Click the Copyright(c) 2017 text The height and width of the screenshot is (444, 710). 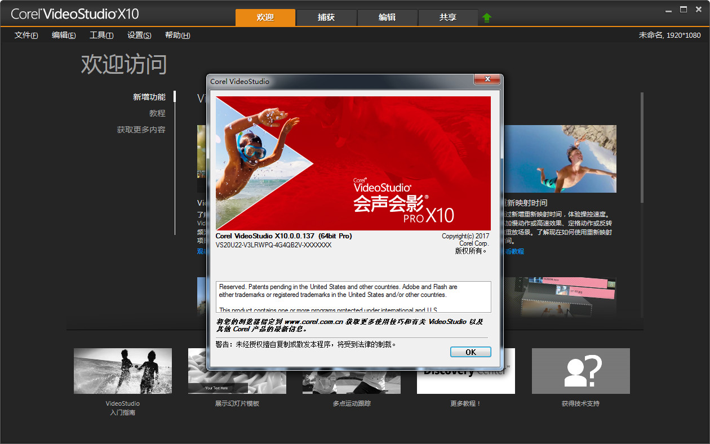coord(465,236)
